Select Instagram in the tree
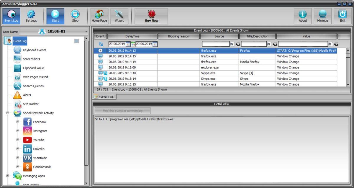The width and height of the screenshot is (354, 188). [x=40, y=131]
